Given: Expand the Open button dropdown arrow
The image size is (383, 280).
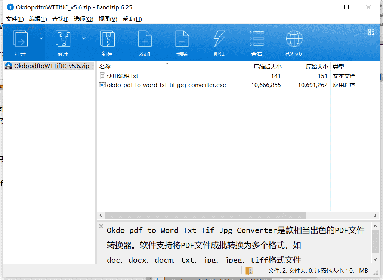Looking at the screenshot, I should 41,38.
